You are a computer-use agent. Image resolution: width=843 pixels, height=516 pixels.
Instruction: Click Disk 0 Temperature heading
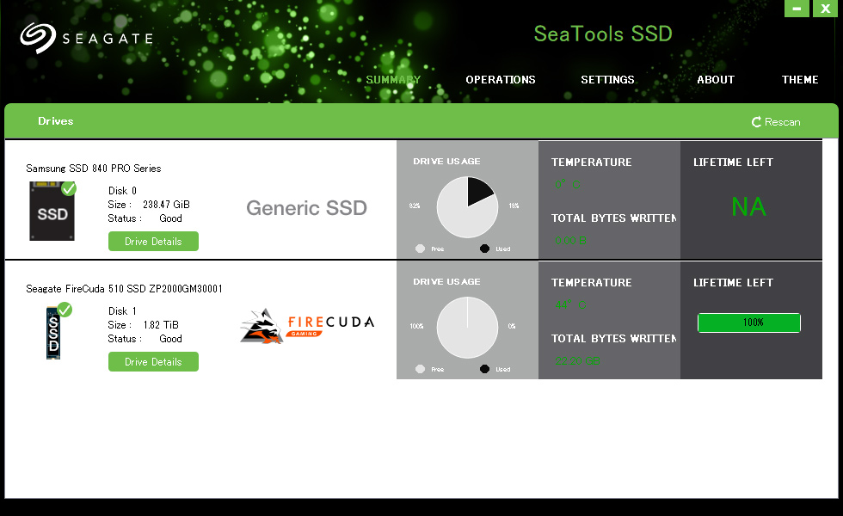coord(592,162)
